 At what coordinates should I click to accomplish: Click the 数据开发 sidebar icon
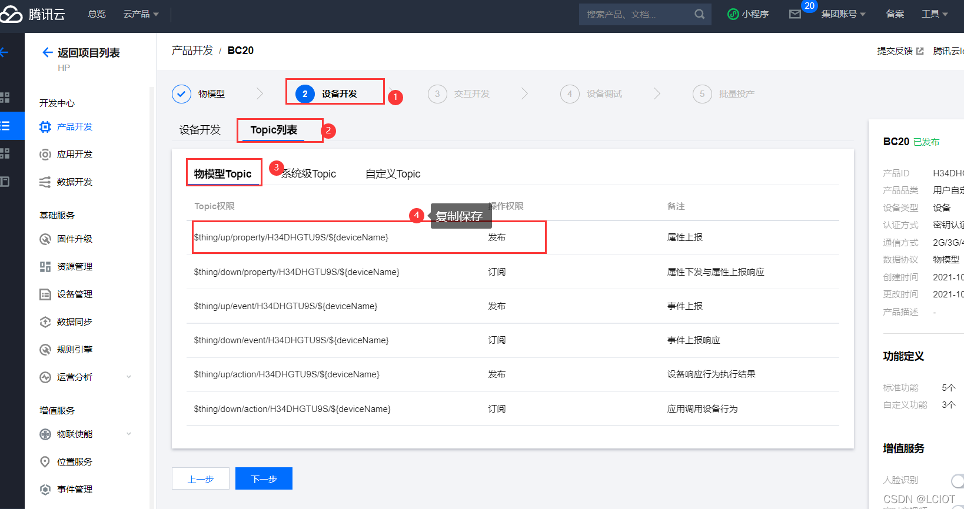[x=45, y=182]
